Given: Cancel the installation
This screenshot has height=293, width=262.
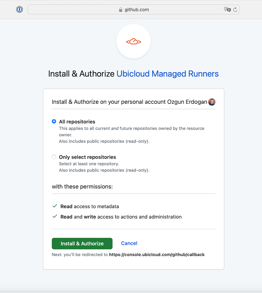Looking at the screenshot, I should point(129,243).
